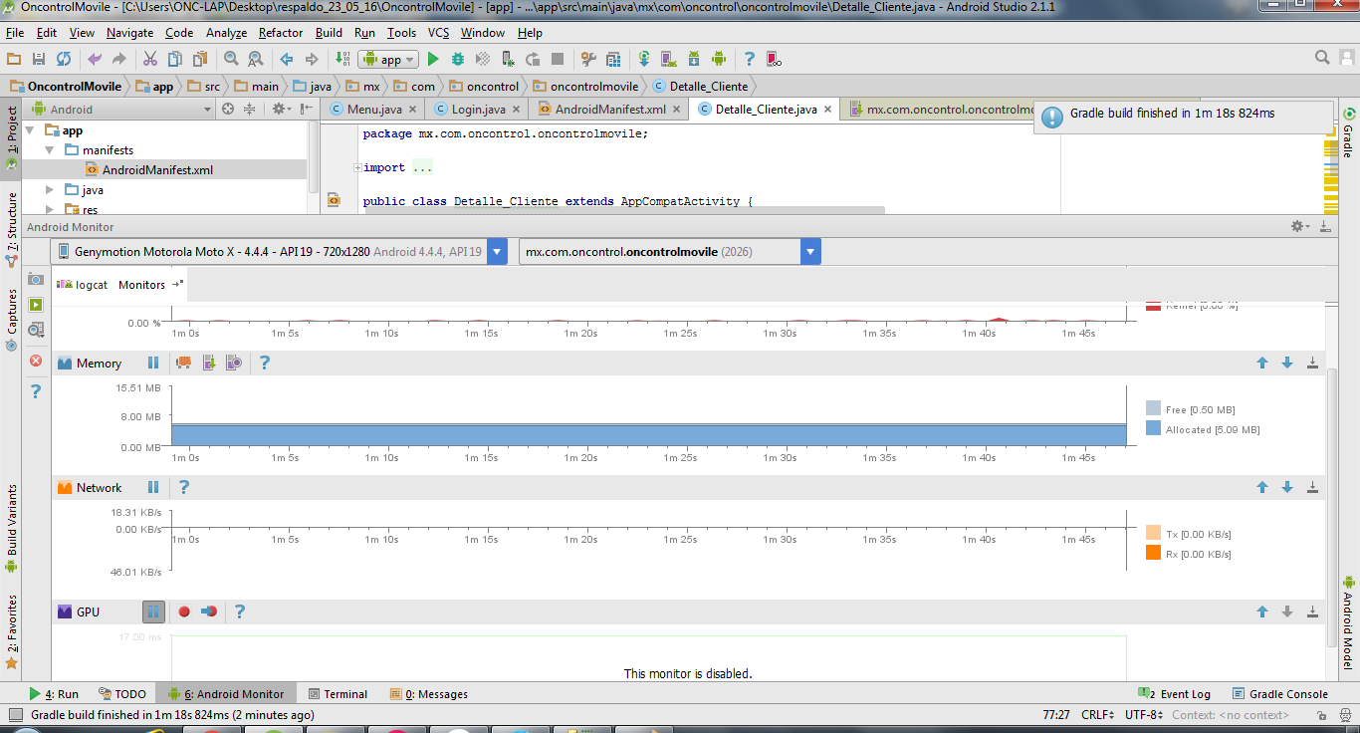Run the app with the green play icon
This screenshot has height=733, width=1360.
[x=433, y=60]
